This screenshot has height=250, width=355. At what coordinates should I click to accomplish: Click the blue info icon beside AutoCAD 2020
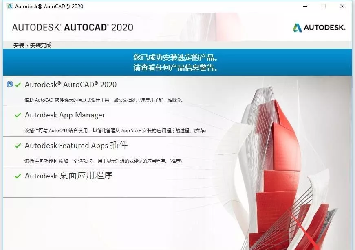click(x=9, y=84)
